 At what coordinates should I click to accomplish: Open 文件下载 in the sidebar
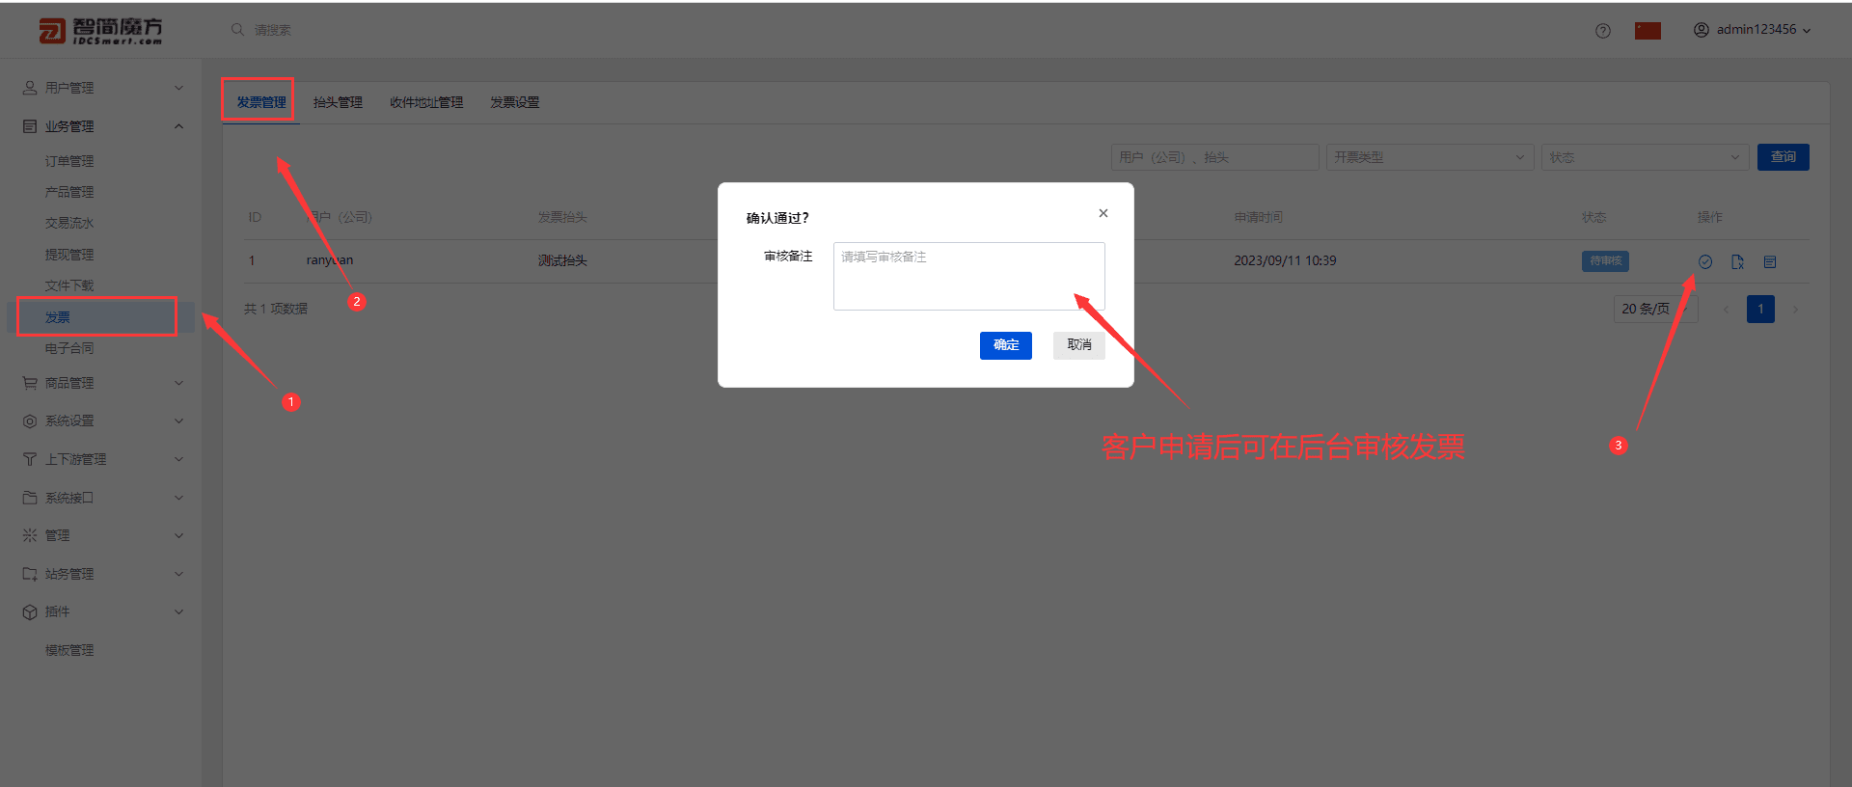(69, 285)
